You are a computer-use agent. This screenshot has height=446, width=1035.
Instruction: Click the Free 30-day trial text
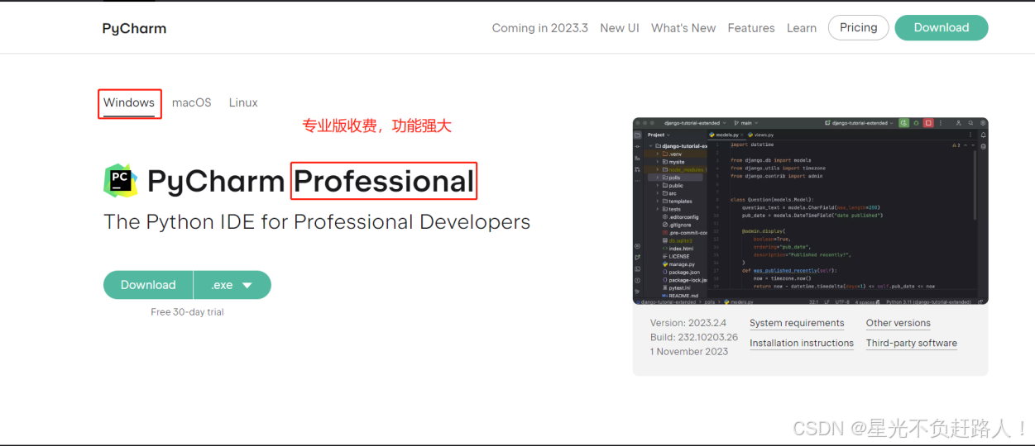click(x=187, y=312)
